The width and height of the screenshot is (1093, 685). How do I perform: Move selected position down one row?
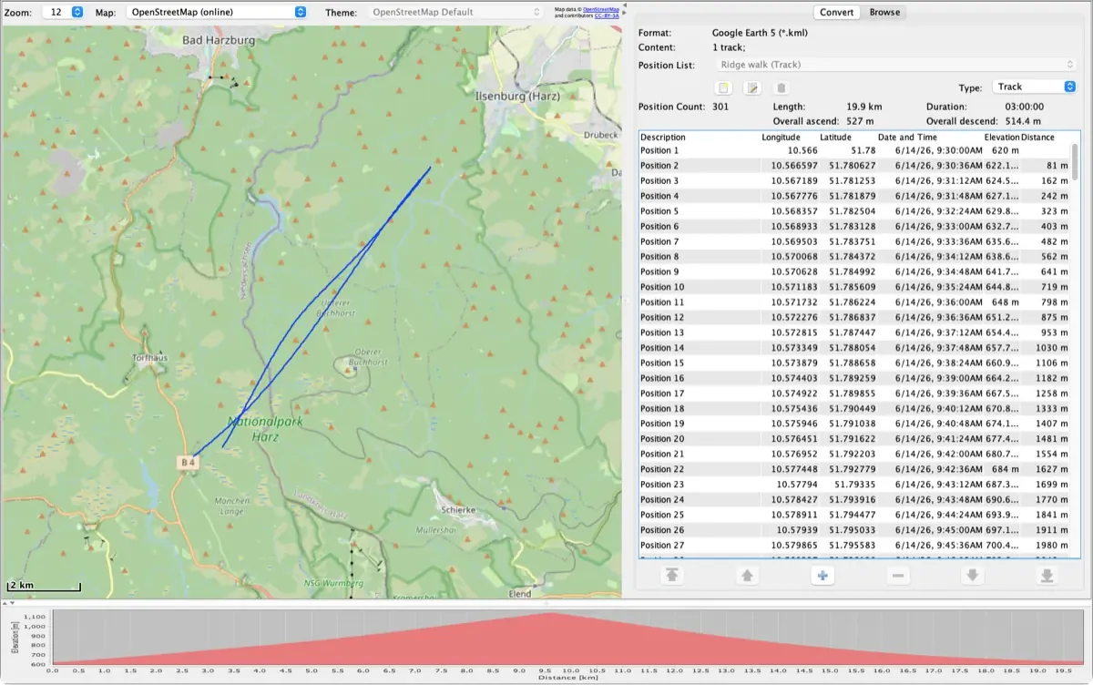point(973,576)
